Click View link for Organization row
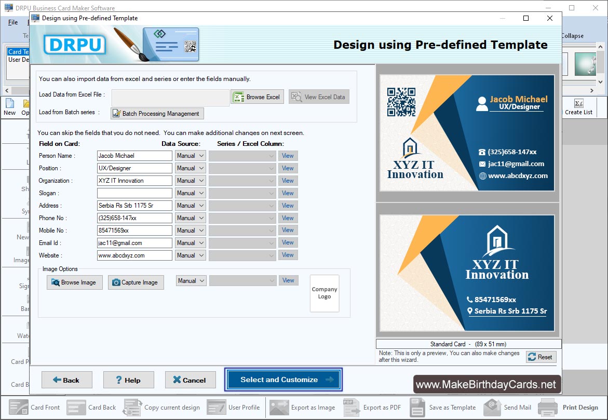This screenshot has width=608, height=420. 288,181
